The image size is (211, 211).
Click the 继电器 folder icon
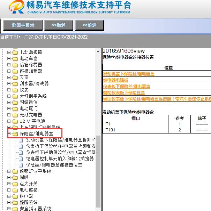(15, 196)
